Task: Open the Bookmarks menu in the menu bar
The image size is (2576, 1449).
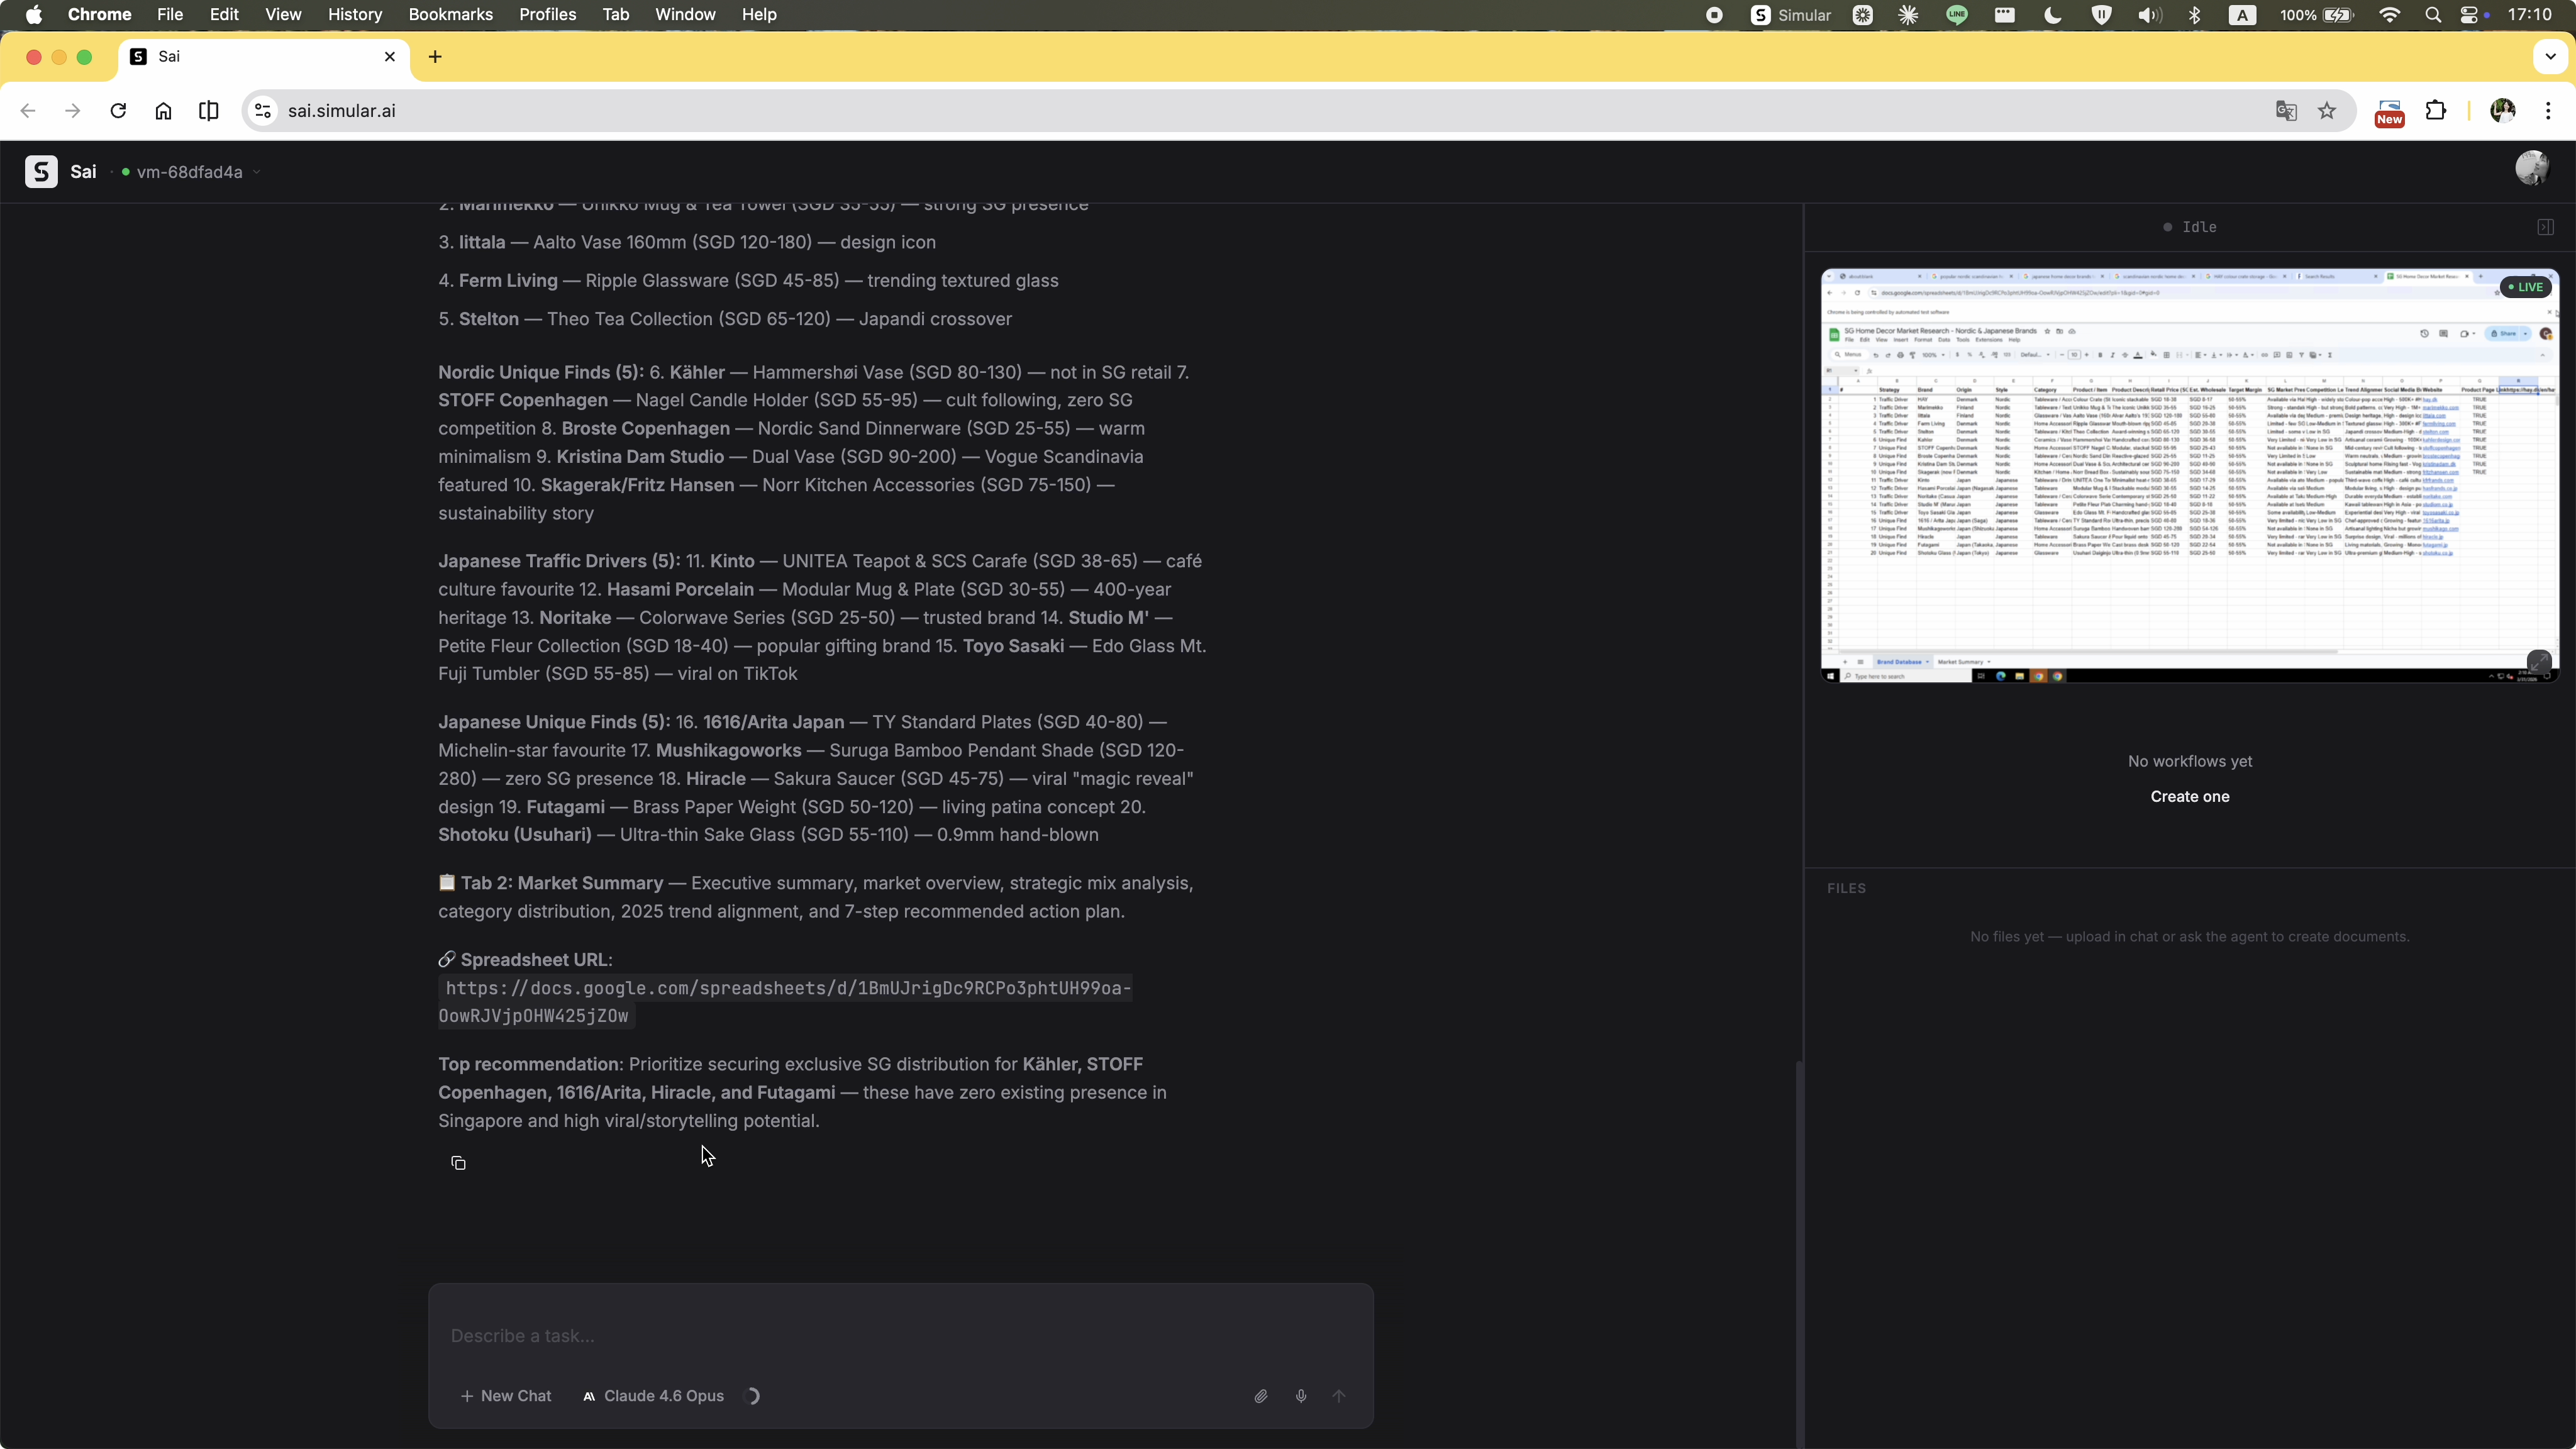Action: click(x=450, y=14)
